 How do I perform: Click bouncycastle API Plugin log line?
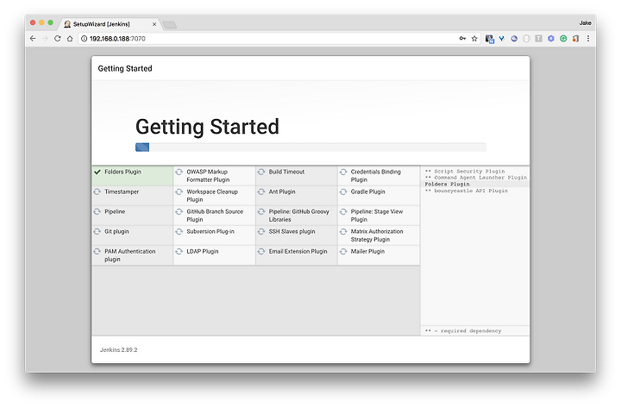466,191
